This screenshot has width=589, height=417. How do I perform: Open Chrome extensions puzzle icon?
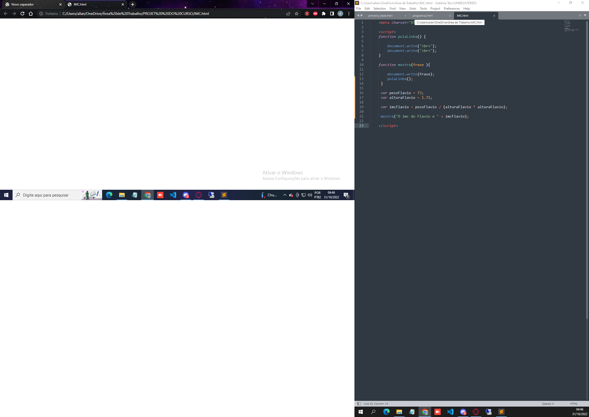[324, 14]
